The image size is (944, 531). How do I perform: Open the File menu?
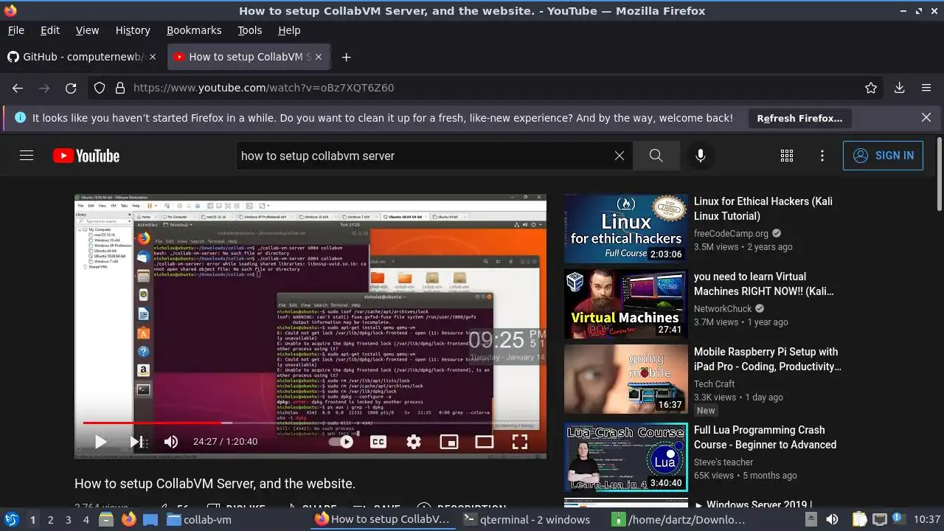tap(15, 30)
